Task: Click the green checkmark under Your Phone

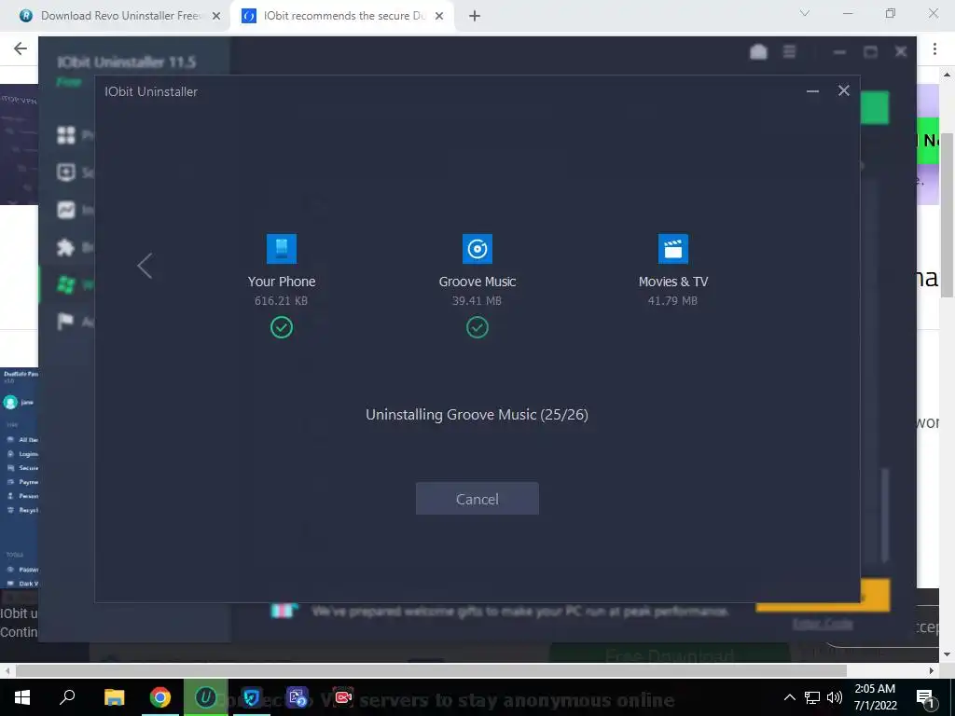Action: click(282, 327)
